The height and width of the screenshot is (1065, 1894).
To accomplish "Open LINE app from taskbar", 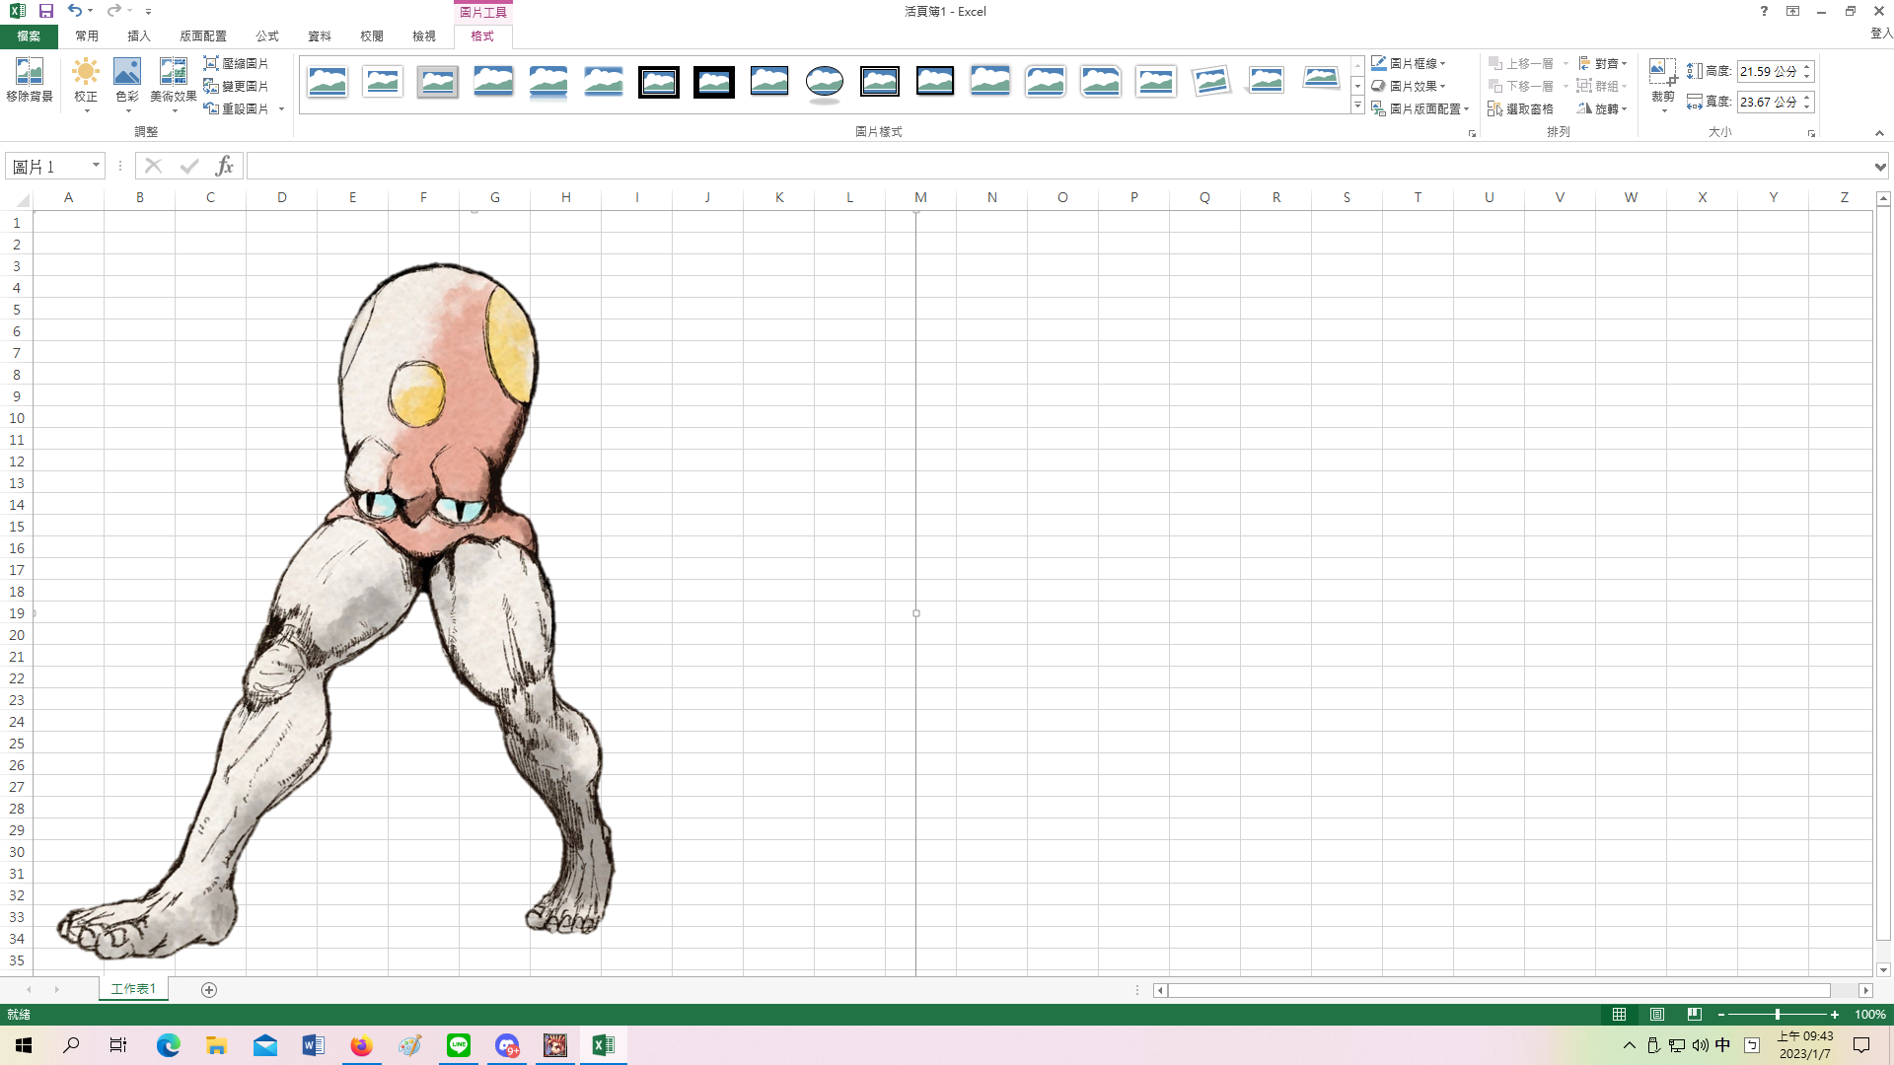I will (x=459, y=1045).
